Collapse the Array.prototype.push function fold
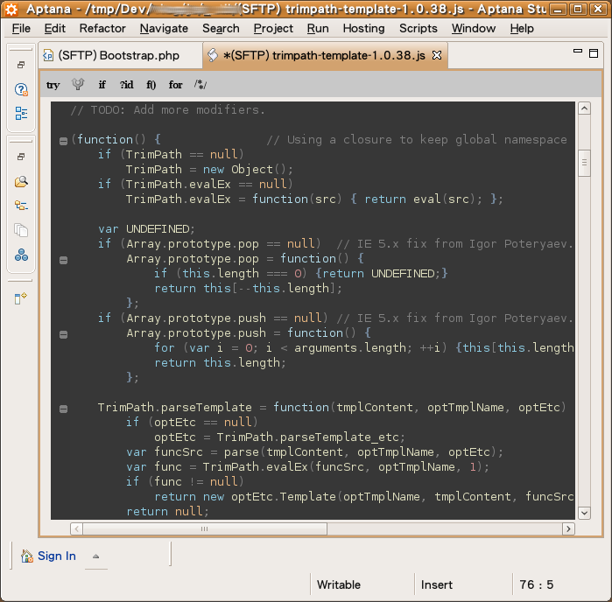This screenshot has width=612, height=602. (x=63, y=334)
